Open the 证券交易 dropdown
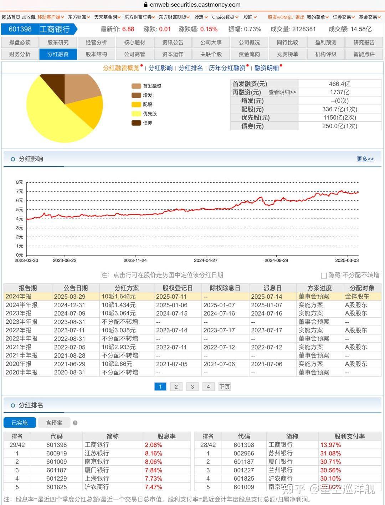Image resolution: width=385 pixels, height=505 pixels. tap(344, 17)
